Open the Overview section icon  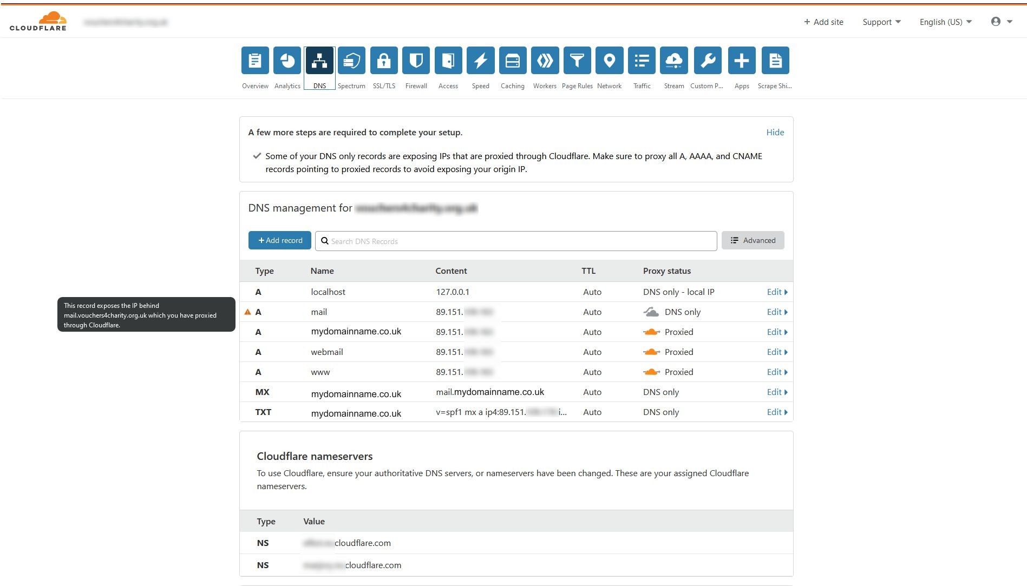pyautogui.click(x=255, y=60)
